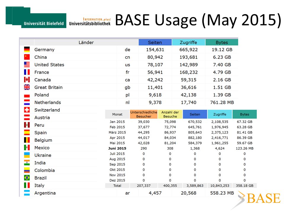
Task: Click the '44,295' visitors value for March
Action: pyautogui.click(x=144, y=133)
